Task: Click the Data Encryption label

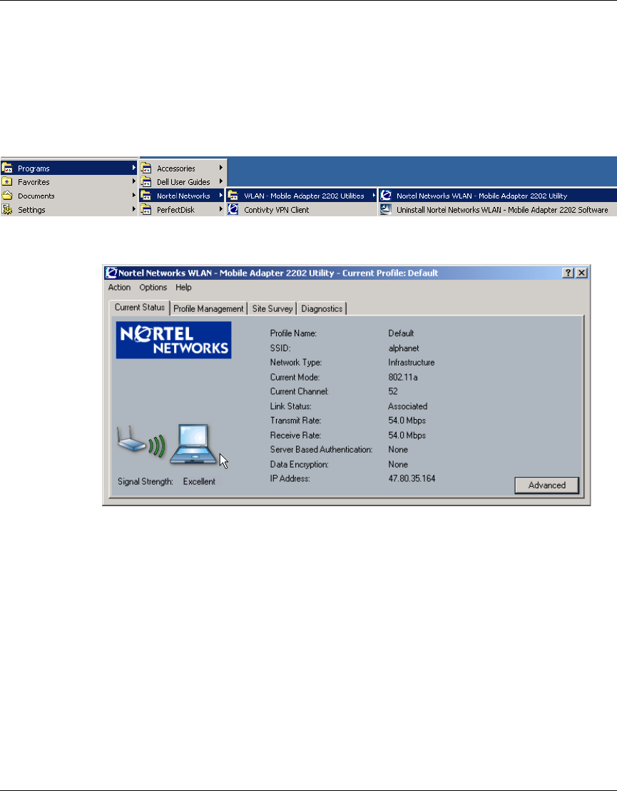Action: coord(300,465)
